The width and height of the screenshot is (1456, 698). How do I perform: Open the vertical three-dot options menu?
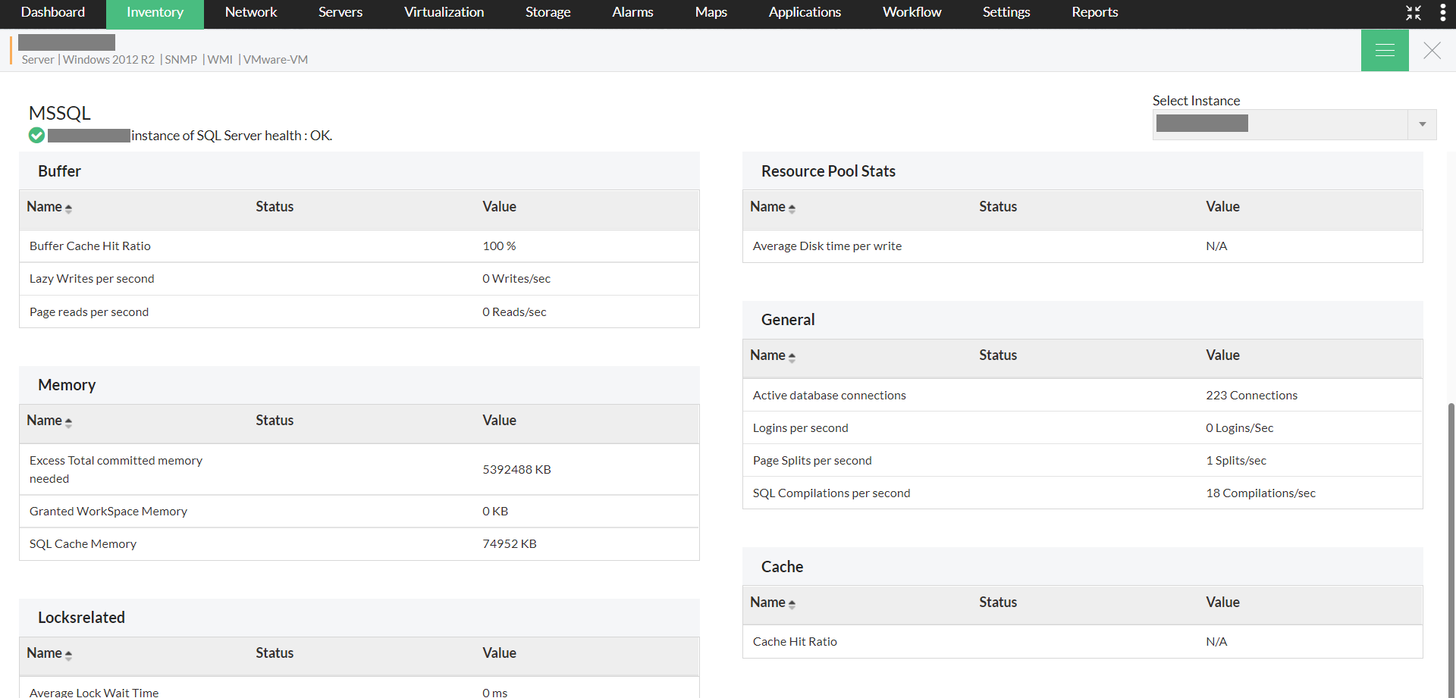pos(1442,12)
